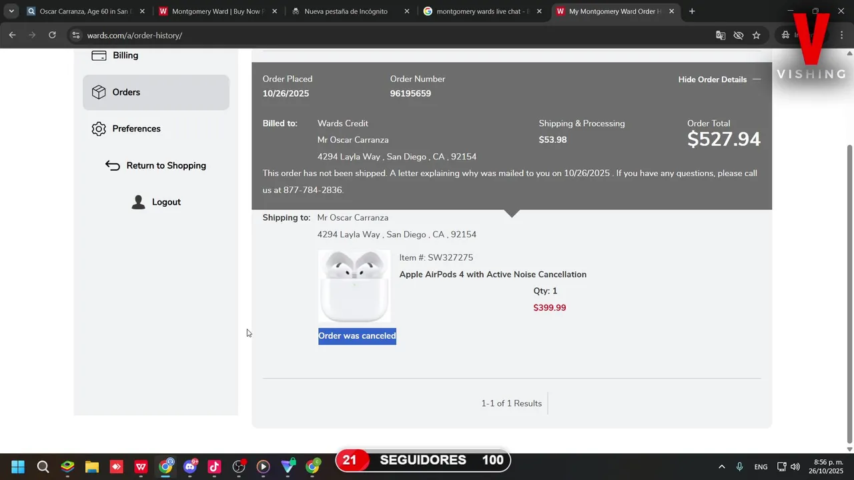Change ENG input language
This screenshot has width=854, height=480.
click(761, 467)
